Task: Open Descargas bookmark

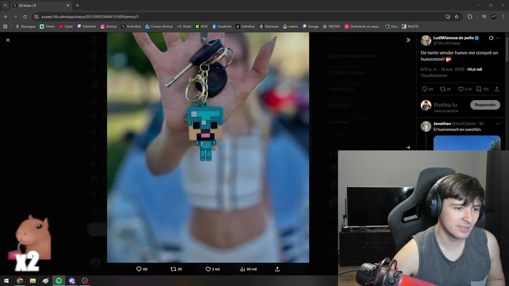Action: click(25, 27)
